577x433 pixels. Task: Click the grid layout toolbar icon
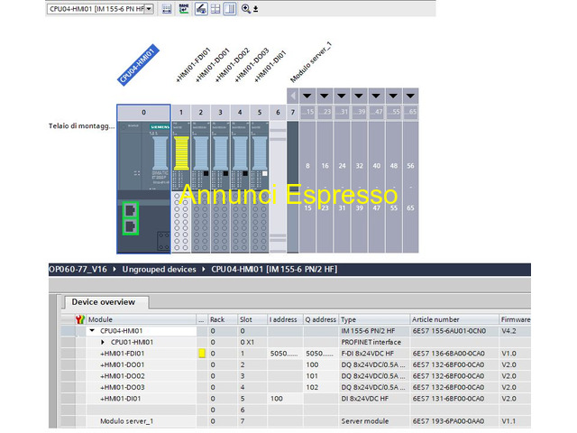click(x=215, y=9)
